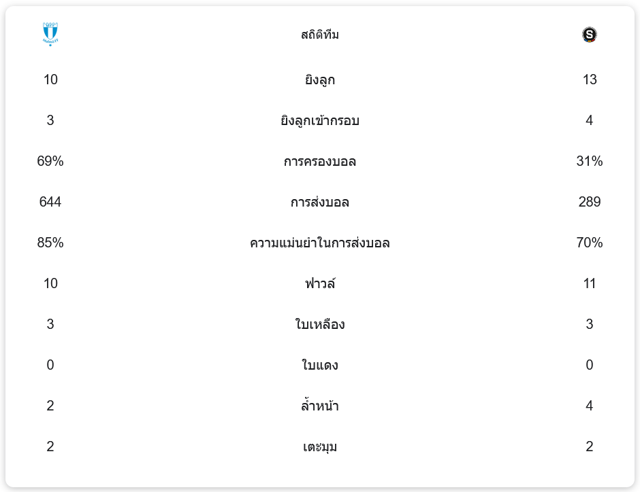Click the Sparta Praha team logo

590,35
